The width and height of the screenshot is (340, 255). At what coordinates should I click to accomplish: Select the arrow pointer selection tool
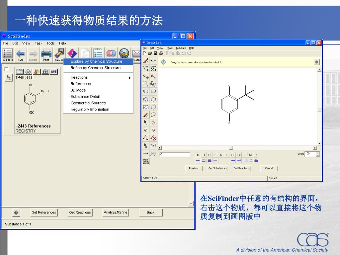(x=146, y=123)
